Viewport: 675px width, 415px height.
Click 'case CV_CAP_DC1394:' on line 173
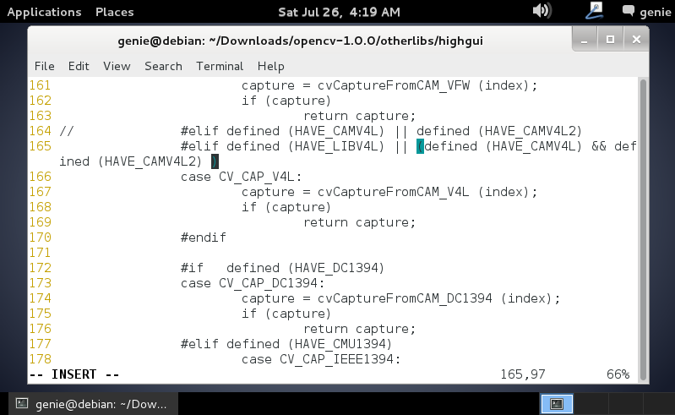coord(253,283)
